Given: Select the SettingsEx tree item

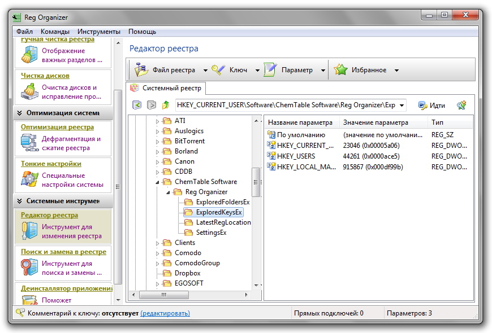Looking at the screenshot, I should (x=211, y=233).
